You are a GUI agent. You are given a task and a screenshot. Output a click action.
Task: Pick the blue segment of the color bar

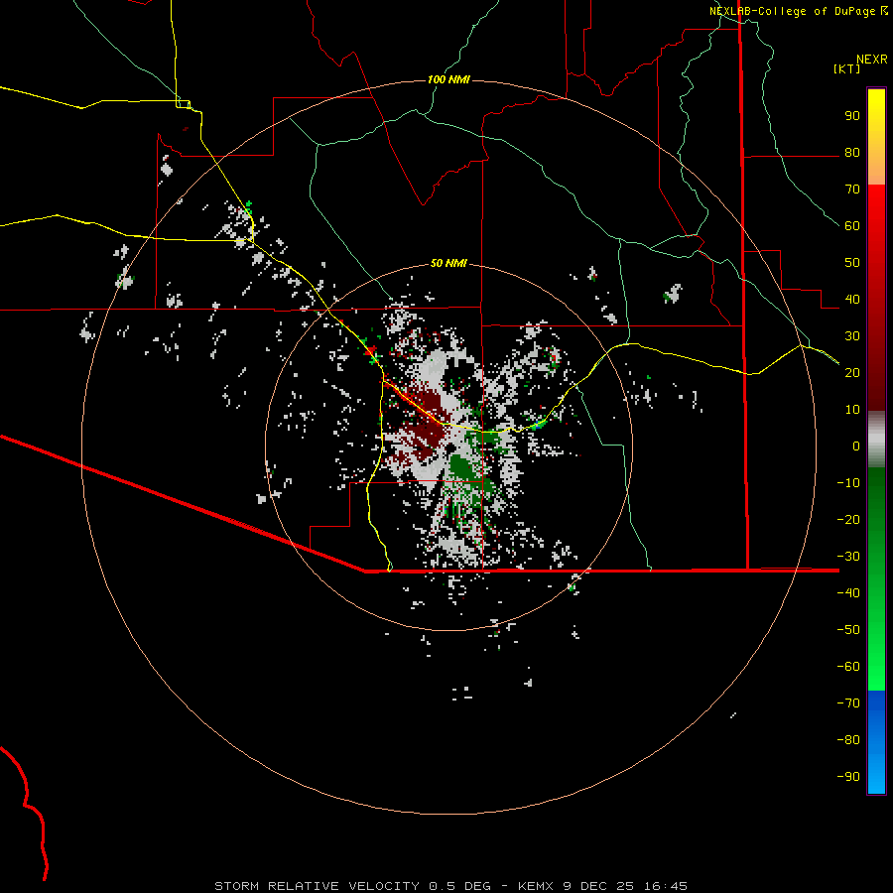pos(876,741)
